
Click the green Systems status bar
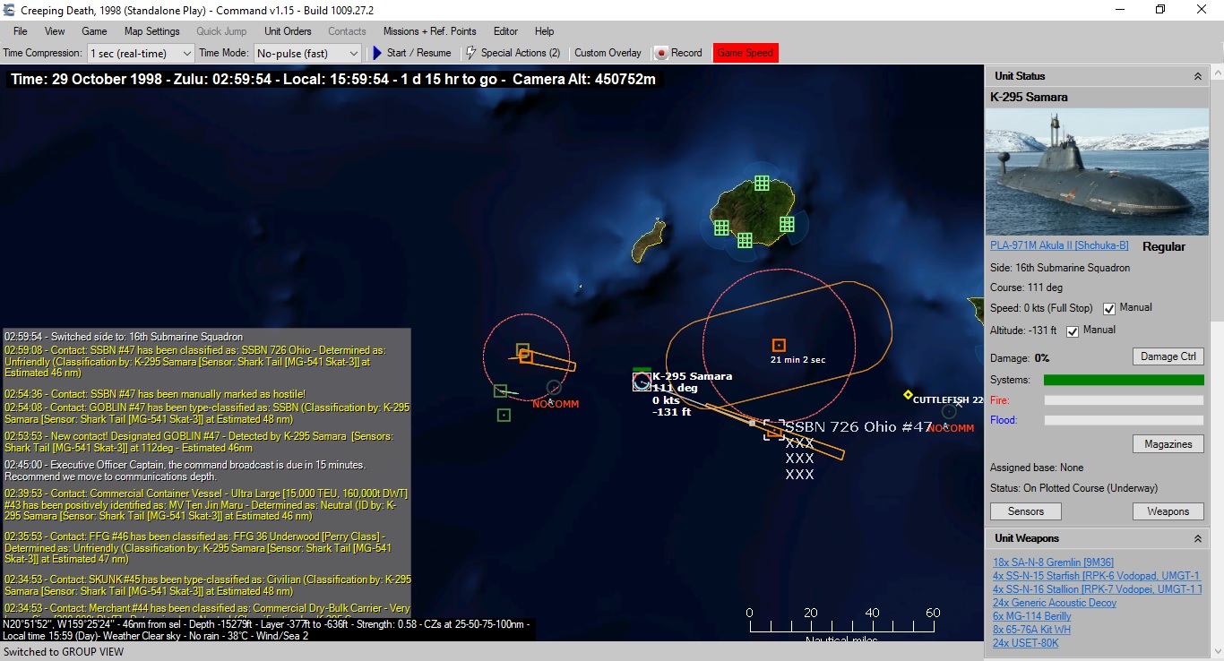pyautogui.click(x=1124, y=381)
